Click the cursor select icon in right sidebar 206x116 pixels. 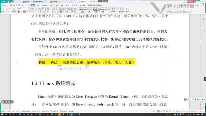pos(204,23)
